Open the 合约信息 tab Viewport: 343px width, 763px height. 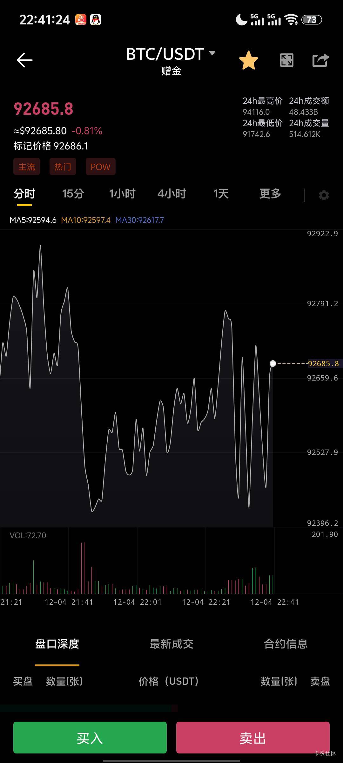coord(286,644)
